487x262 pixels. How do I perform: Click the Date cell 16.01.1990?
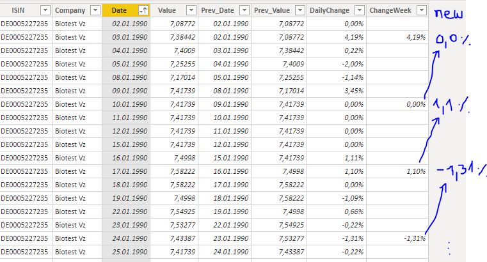click(x=126, y=158)
